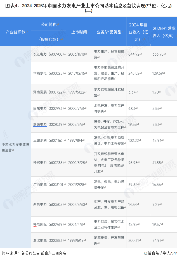Select the listing date 2005/3/3
The width and height of the screenshot is (177, 259).
tap(75, 124)
